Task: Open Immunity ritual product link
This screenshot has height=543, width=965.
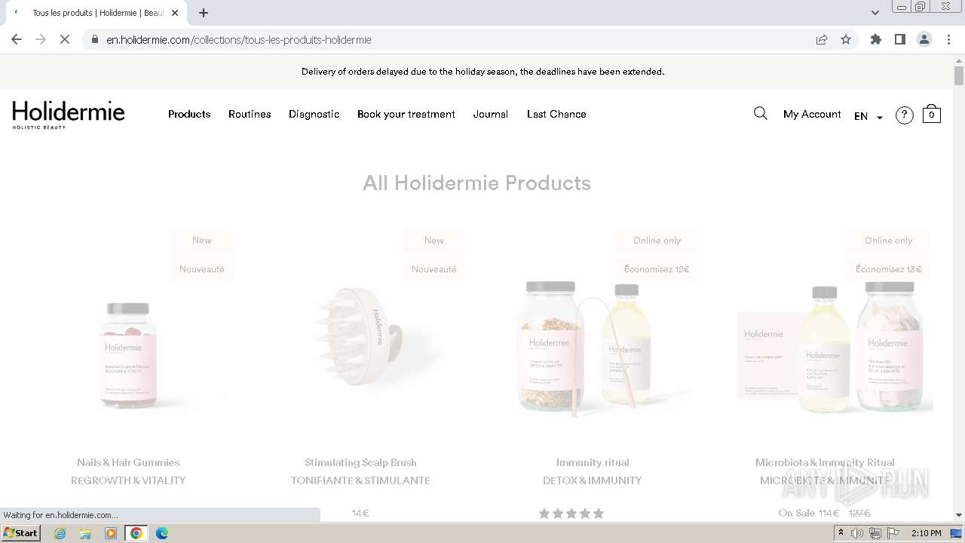Action: (x=593, y=462)
